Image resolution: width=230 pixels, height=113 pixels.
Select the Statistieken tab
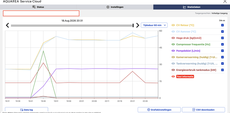(191, 7)
